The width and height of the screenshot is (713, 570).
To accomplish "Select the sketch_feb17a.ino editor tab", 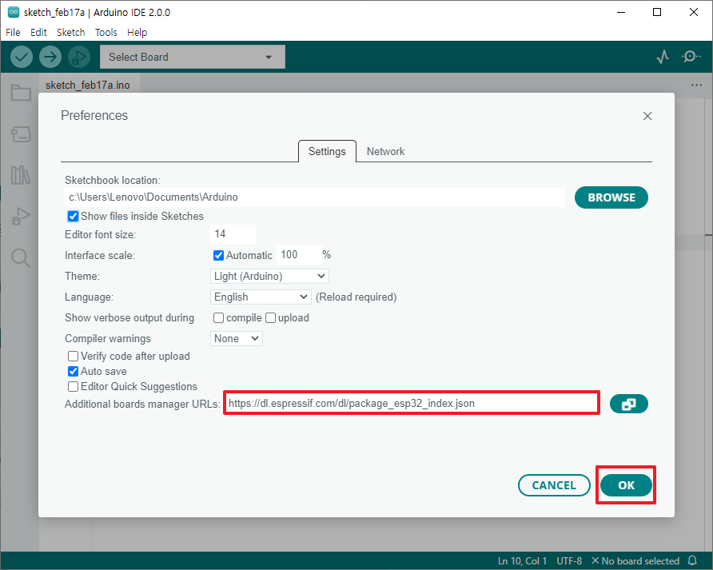I will tap(88, 85).
